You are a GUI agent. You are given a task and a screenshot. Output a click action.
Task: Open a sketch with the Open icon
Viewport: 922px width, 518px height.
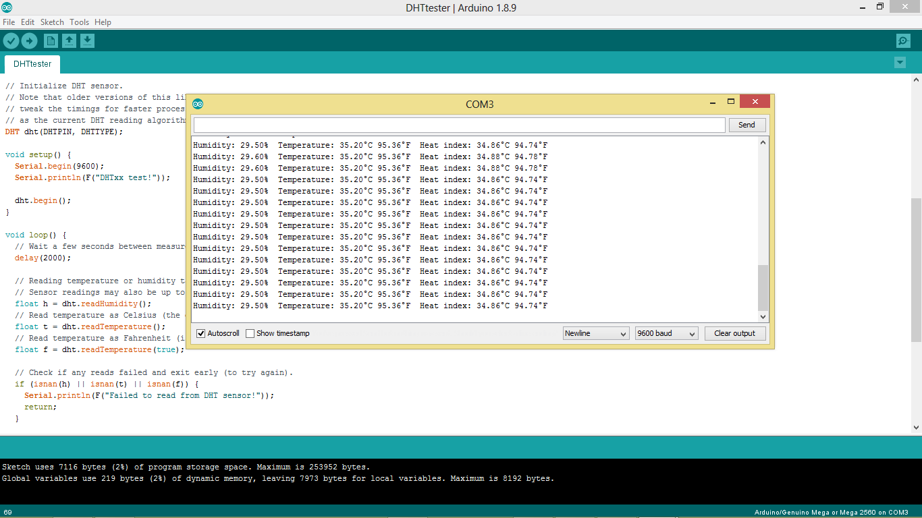(69, 41)
